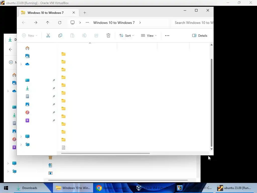Click the Cut scissors icon
Screen dimensions: 257x193
click(48, 35)
